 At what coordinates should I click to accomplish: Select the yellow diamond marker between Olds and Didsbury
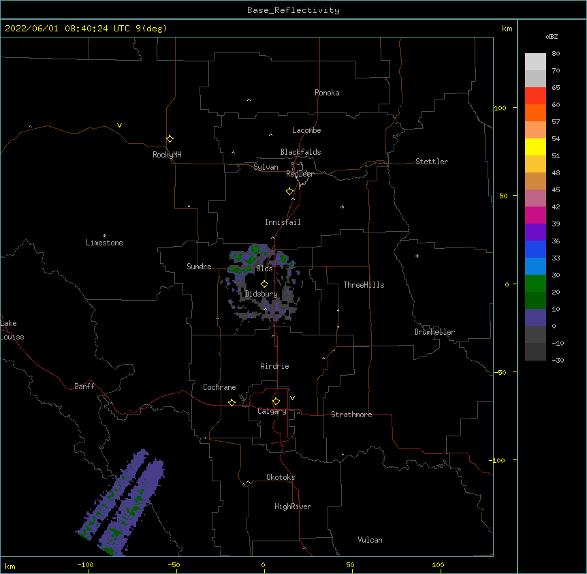point(265,284)
